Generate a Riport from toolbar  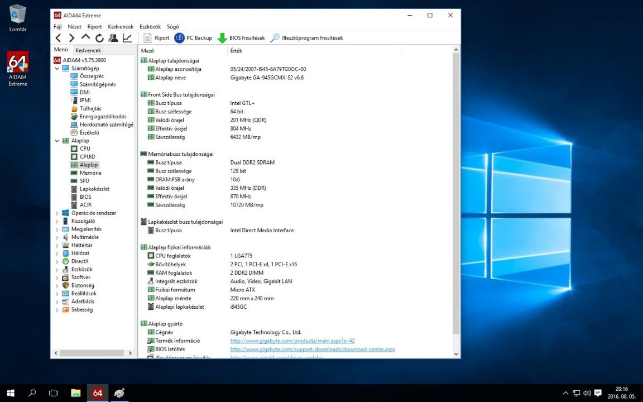pyautogui.click(x=156, y=38)
